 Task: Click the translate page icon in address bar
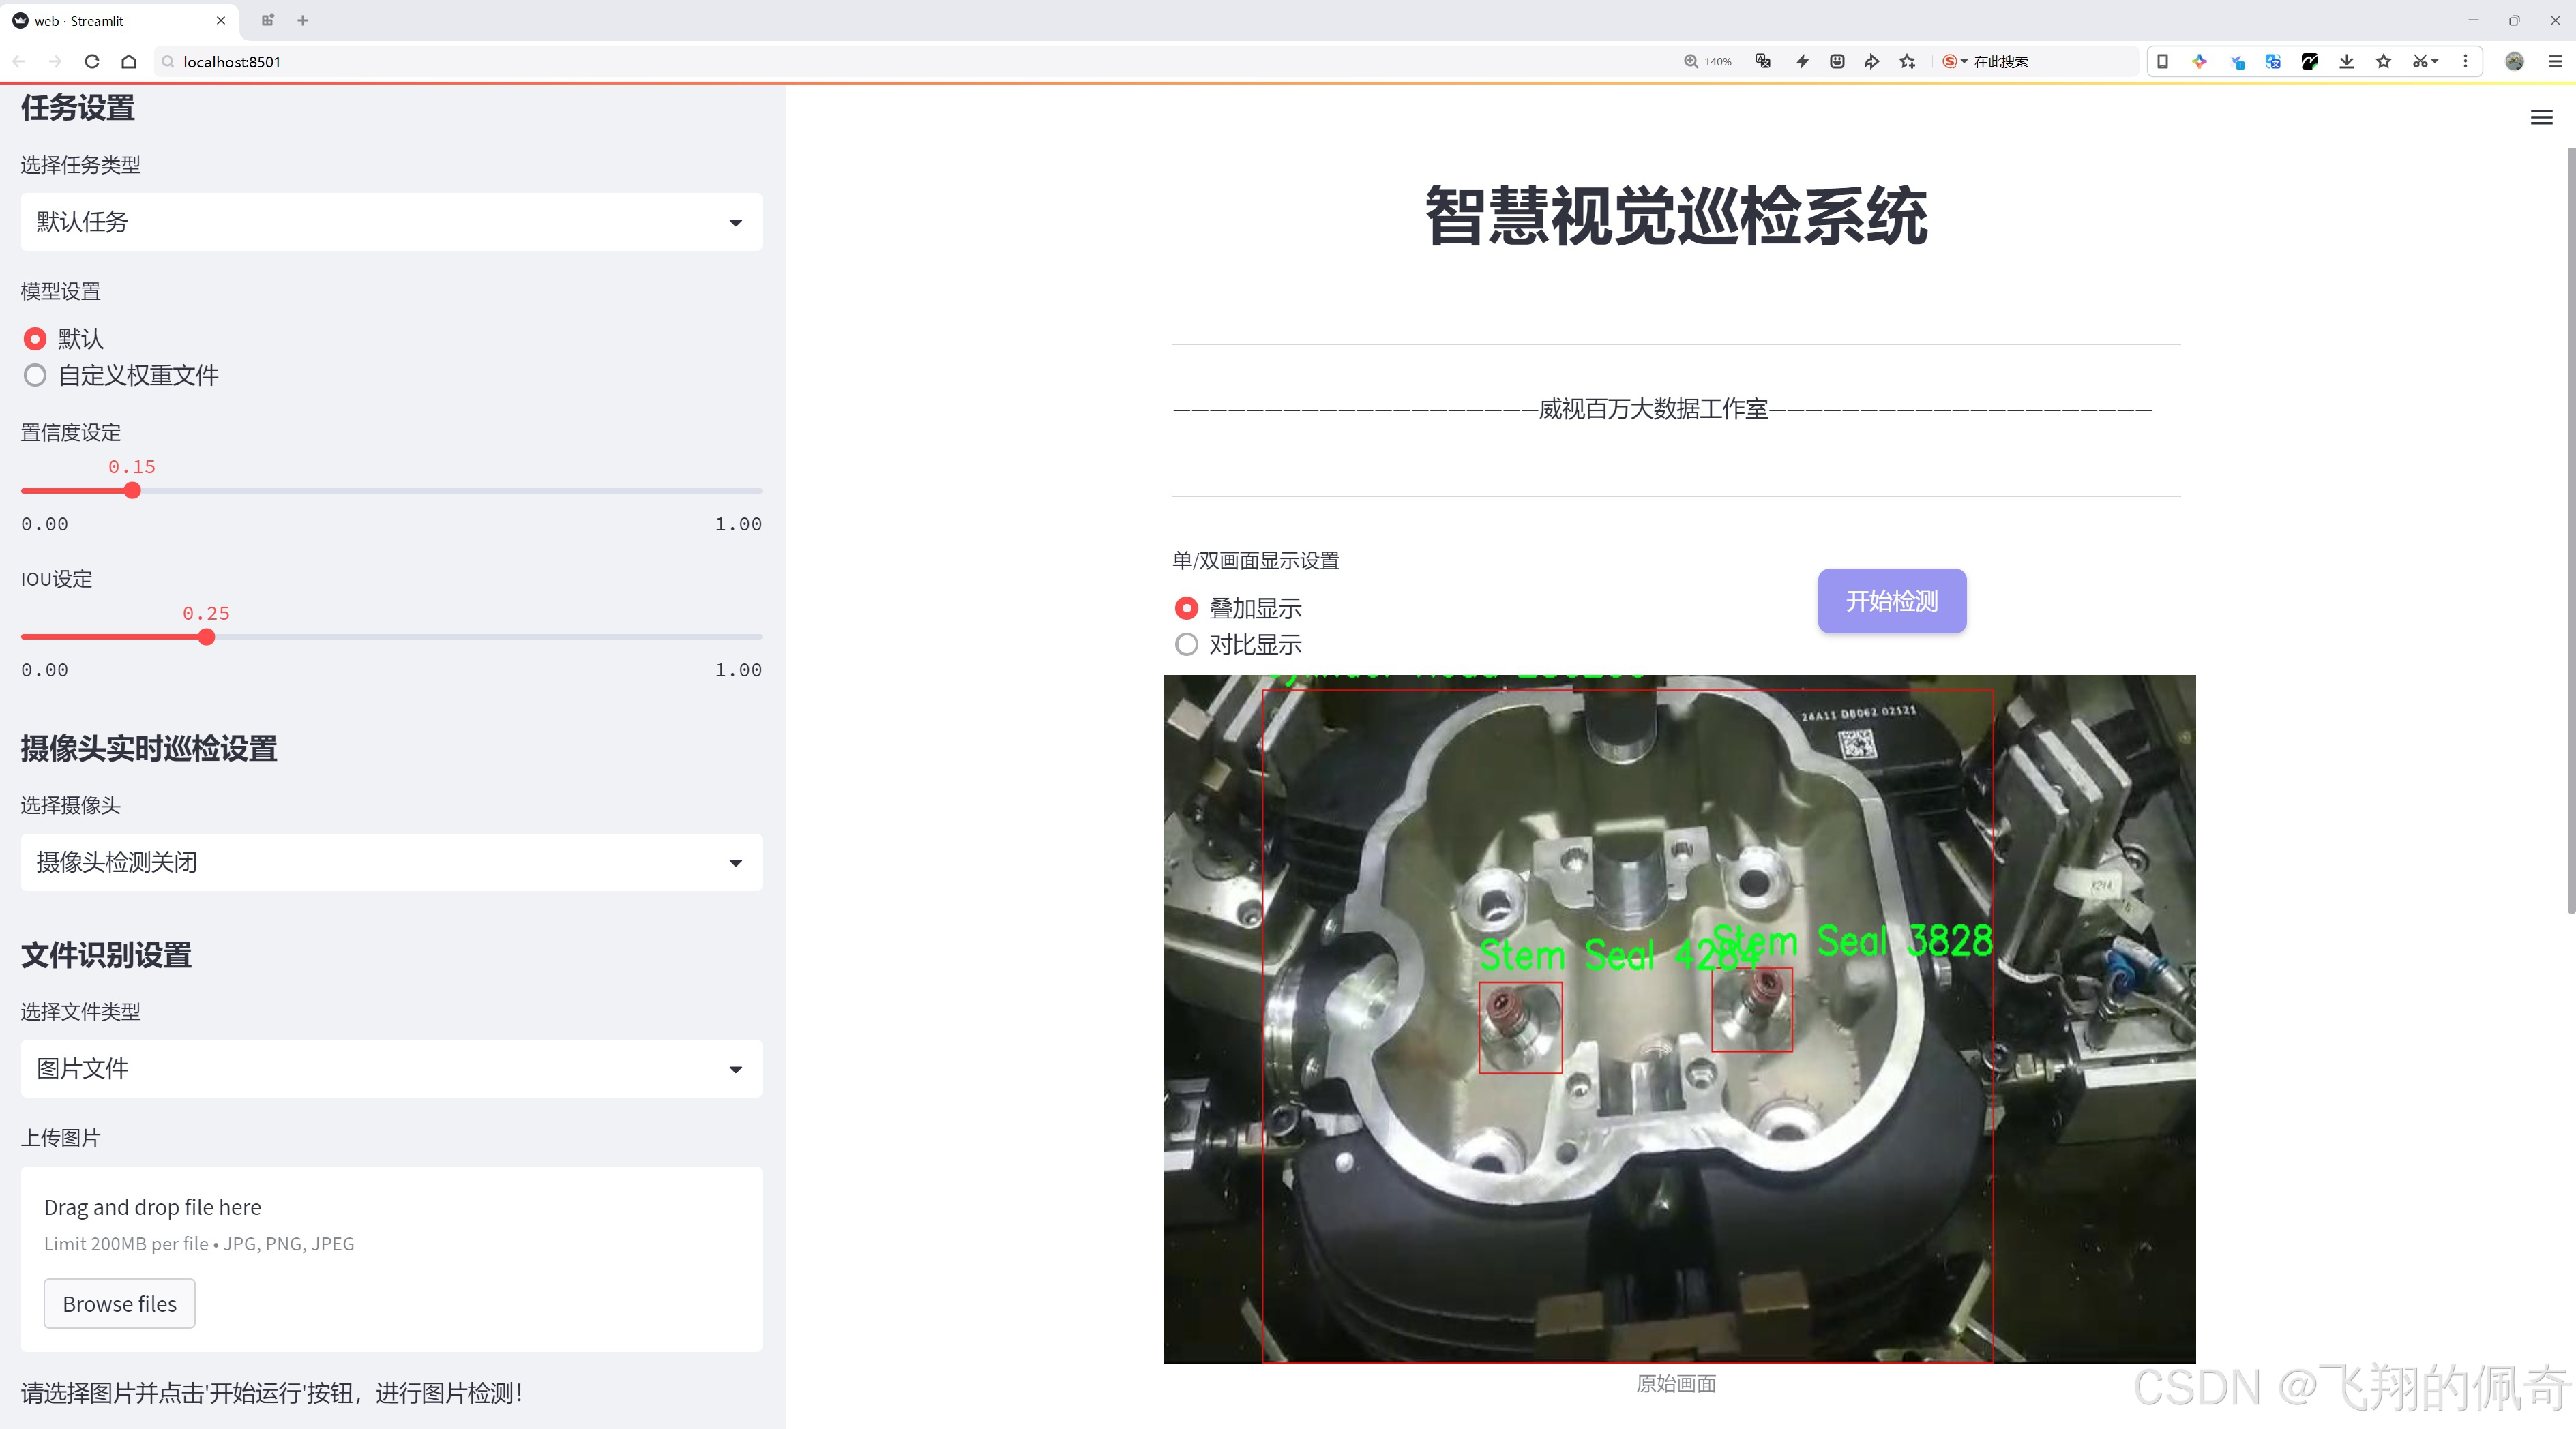click(x=1763, y=61)
